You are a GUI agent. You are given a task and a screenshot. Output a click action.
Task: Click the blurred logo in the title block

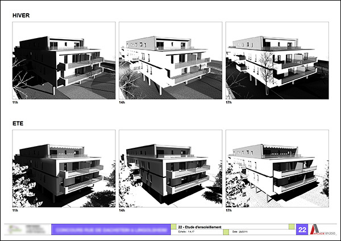(x=27, y=230)
